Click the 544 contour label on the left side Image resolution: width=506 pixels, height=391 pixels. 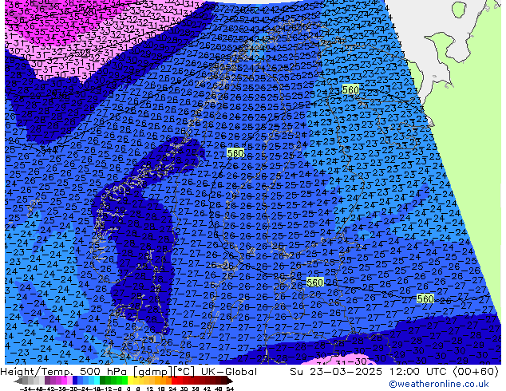coord(49,149)
